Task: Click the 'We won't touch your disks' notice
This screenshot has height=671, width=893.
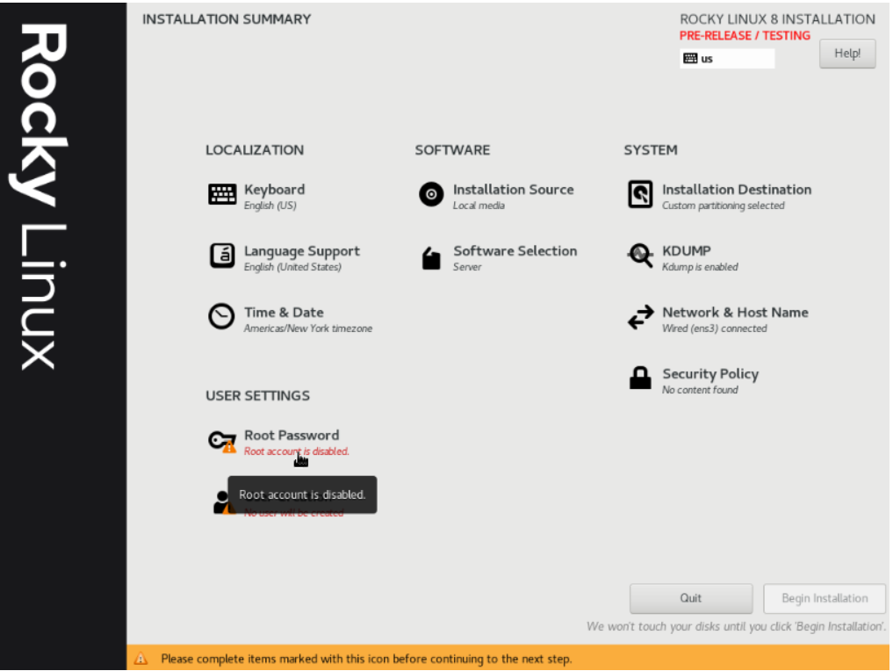Action: click(x=737, y=626)
